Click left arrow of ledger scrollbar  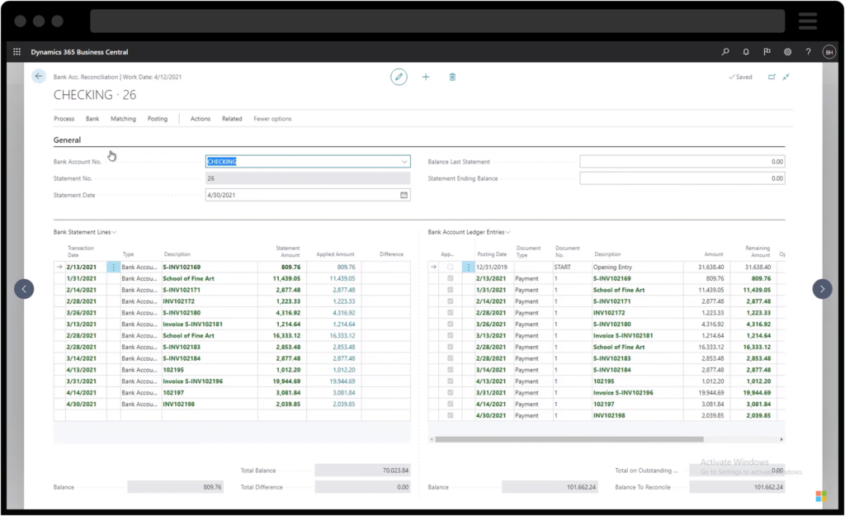432,439
